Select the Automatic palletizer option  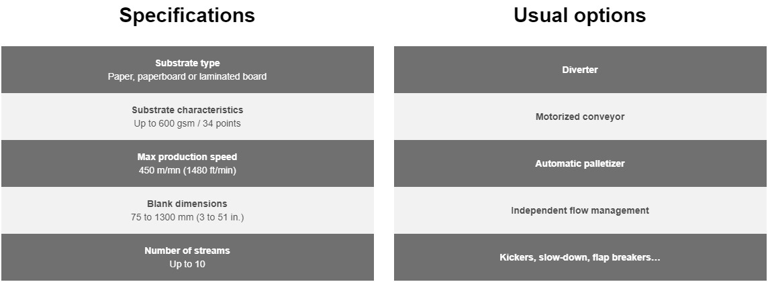pyautogui.click(x=580, y=163)
